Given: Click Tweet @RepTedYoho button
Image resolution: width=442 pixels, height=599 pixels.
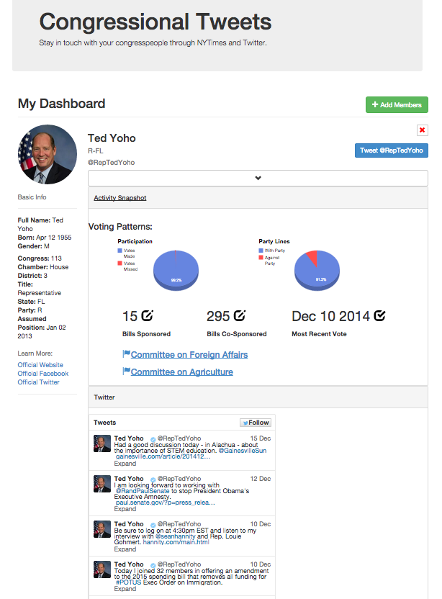Looking at the screenshot, I should [x=391, y=150].
